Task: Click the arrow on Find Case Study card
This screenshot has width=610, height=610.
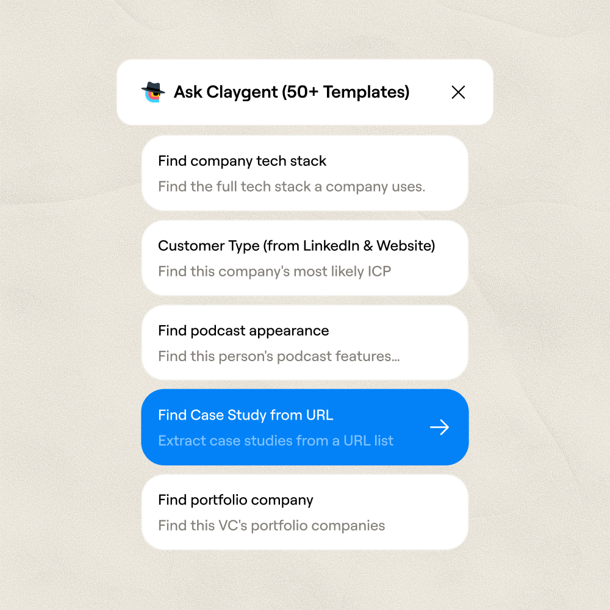Action: (439, 427)
